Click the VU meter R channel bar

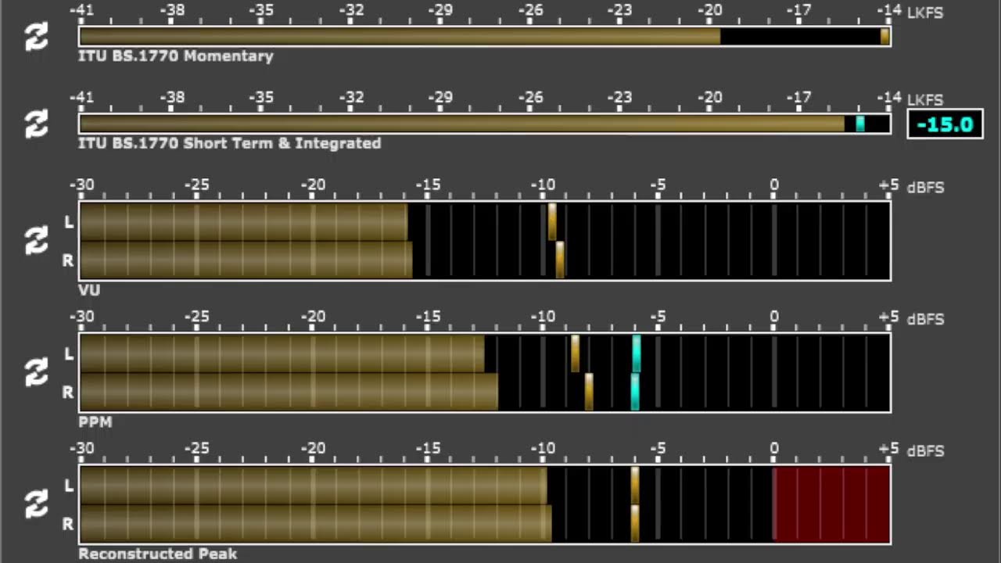point(485,260)
